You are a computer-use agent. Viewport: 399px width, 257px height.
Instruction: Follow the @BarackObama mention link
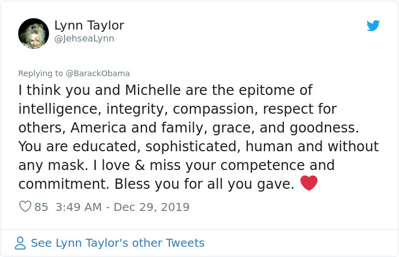pos(98,73)
